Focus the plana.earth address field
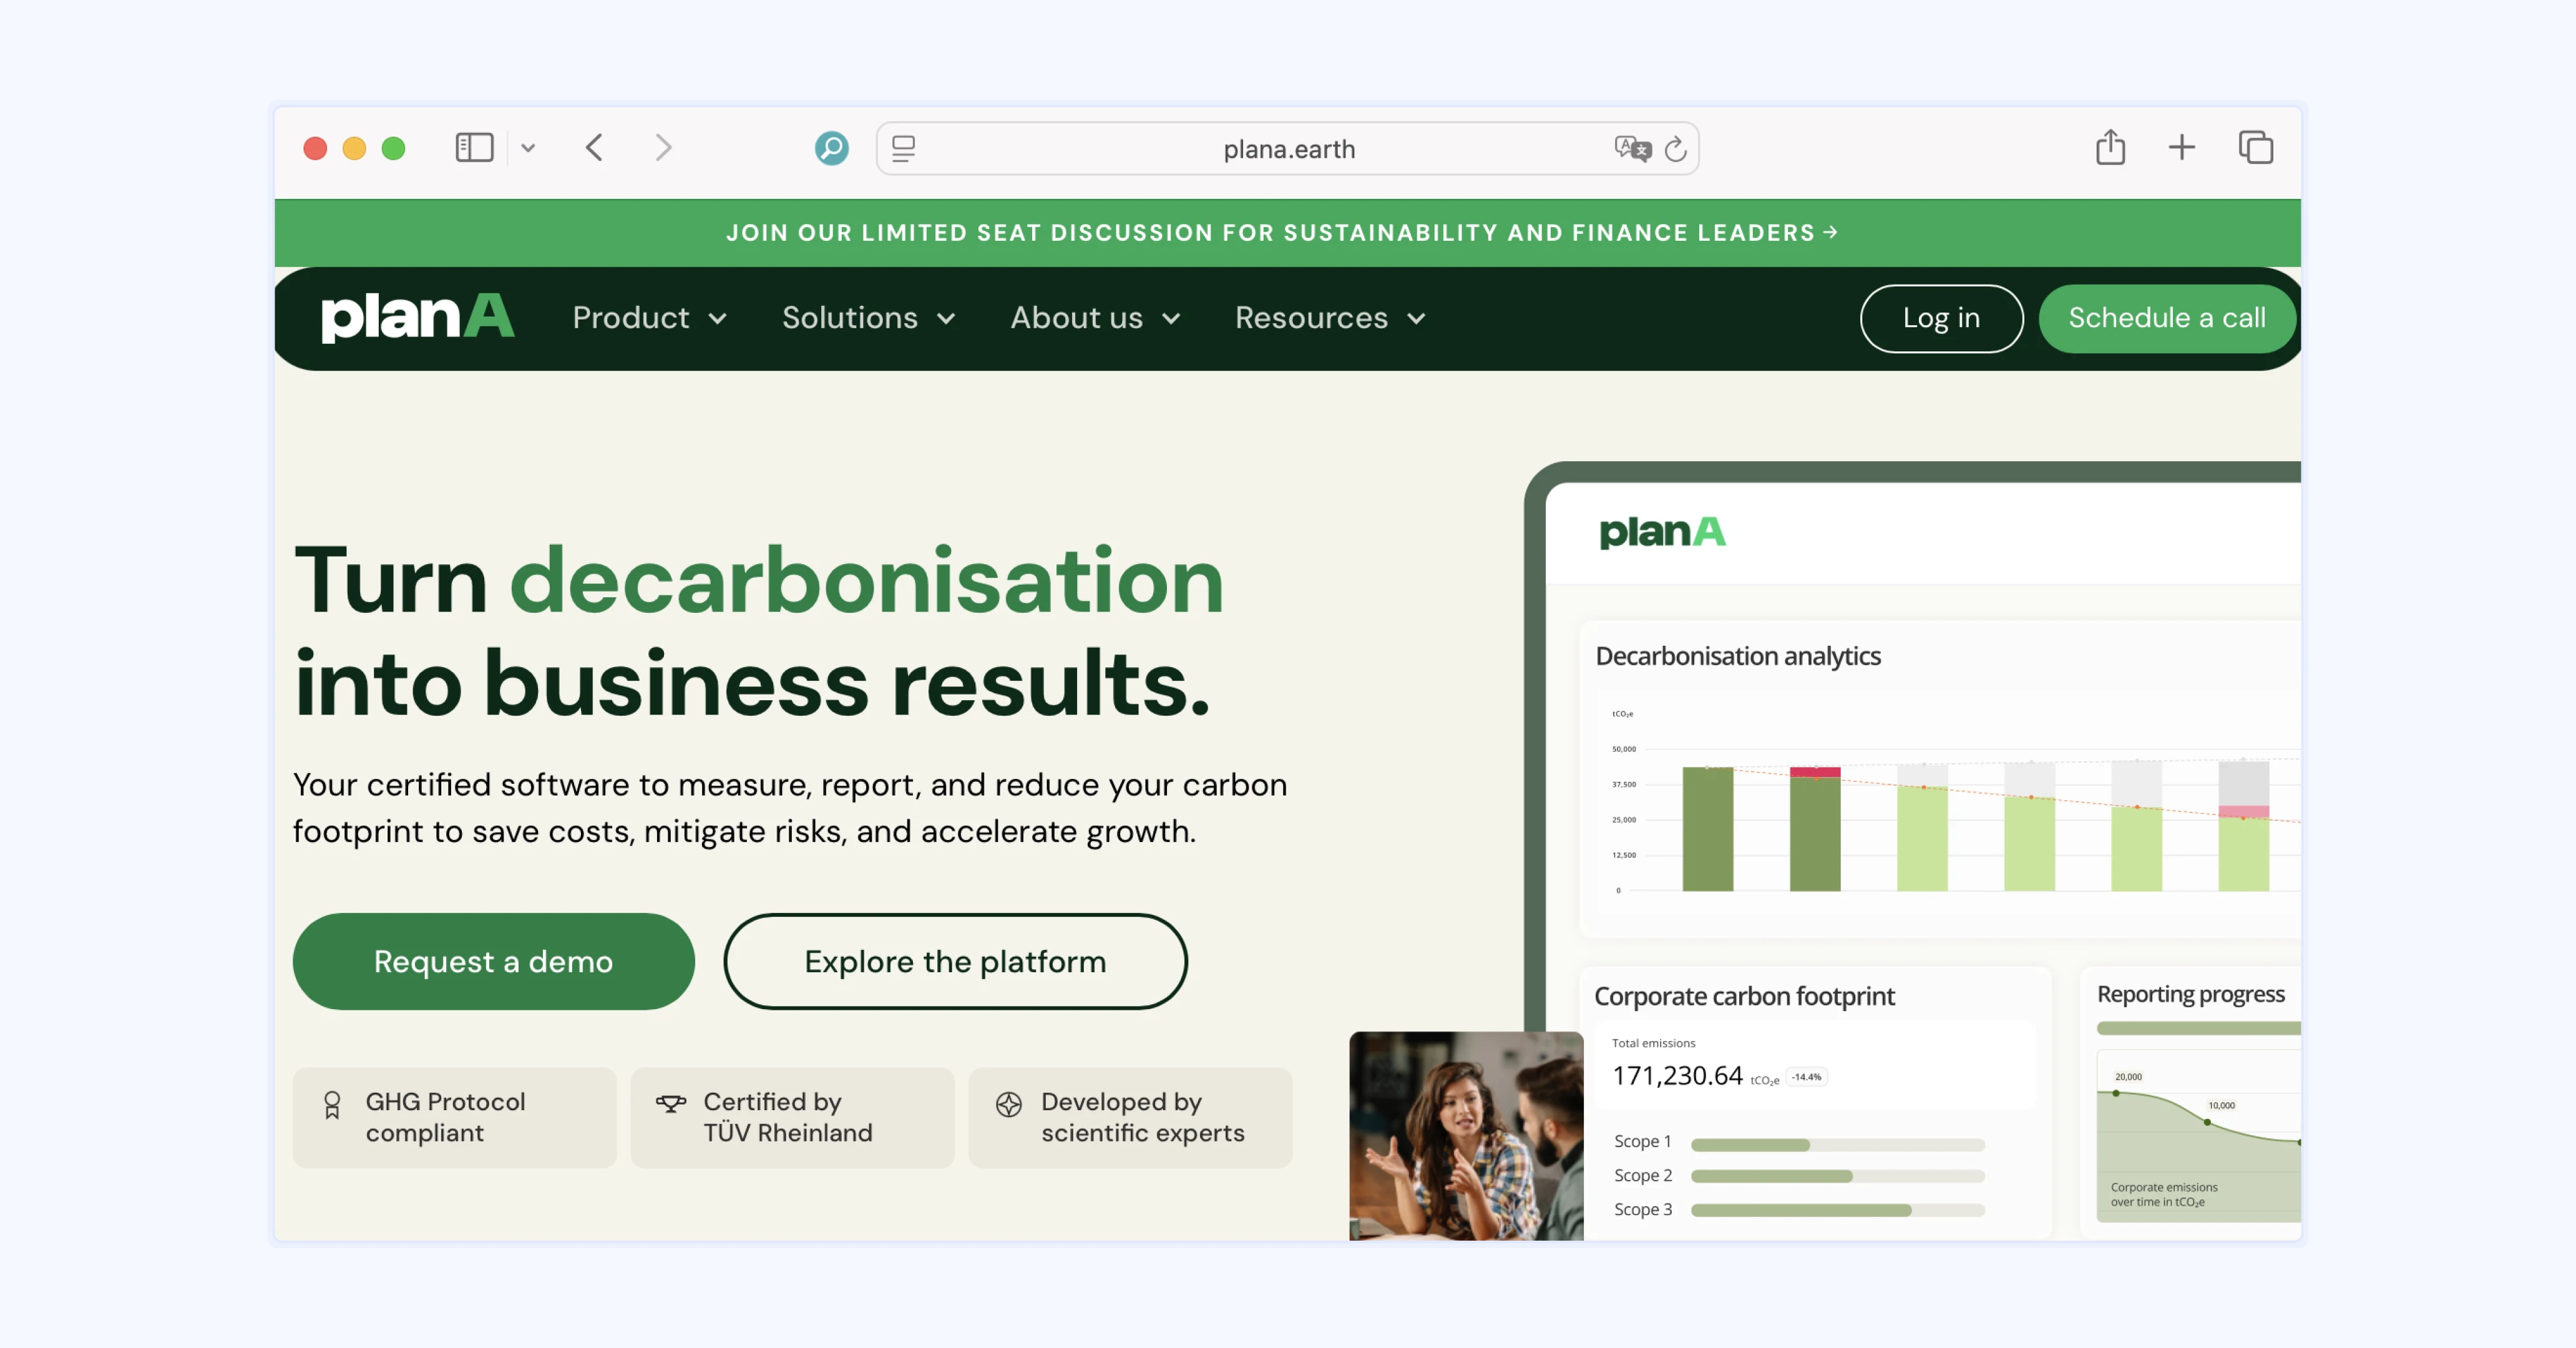2576x1348 pixels. coord(1288,149)
